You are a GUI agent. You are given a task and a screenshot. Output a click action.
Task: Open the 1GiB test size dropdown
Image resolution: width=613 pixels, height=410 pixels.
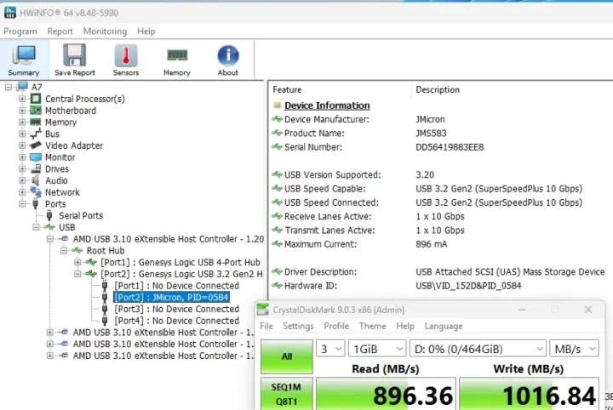[377, 348]
